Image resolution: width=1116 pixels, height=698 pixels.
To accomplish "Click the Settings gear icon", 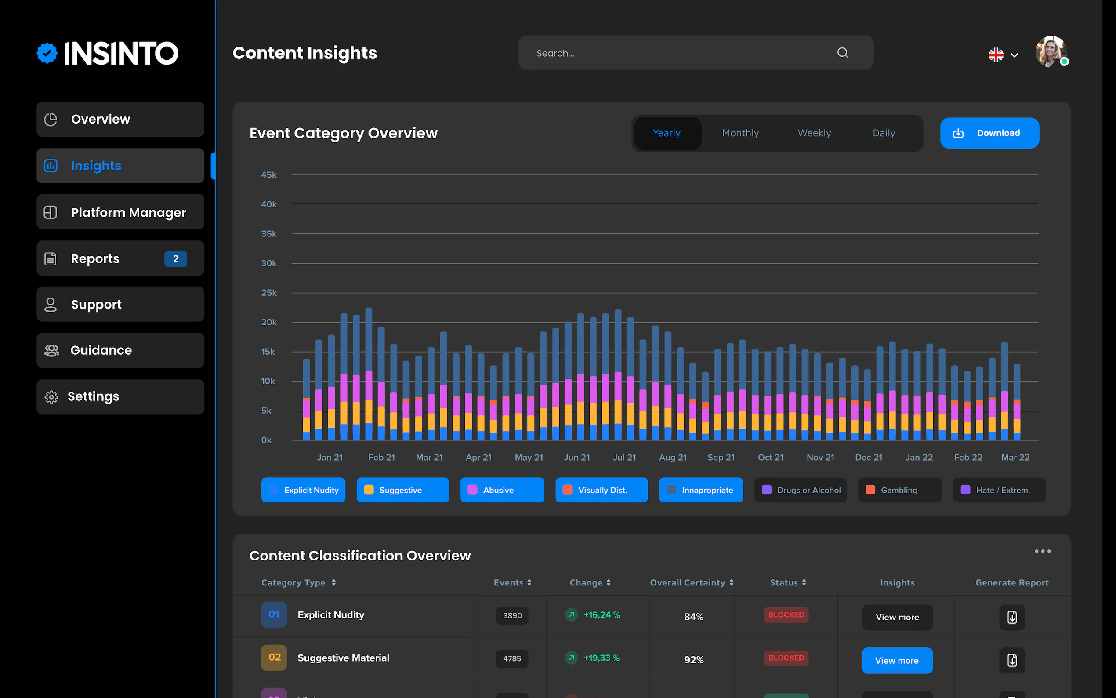I will (51, 396).
